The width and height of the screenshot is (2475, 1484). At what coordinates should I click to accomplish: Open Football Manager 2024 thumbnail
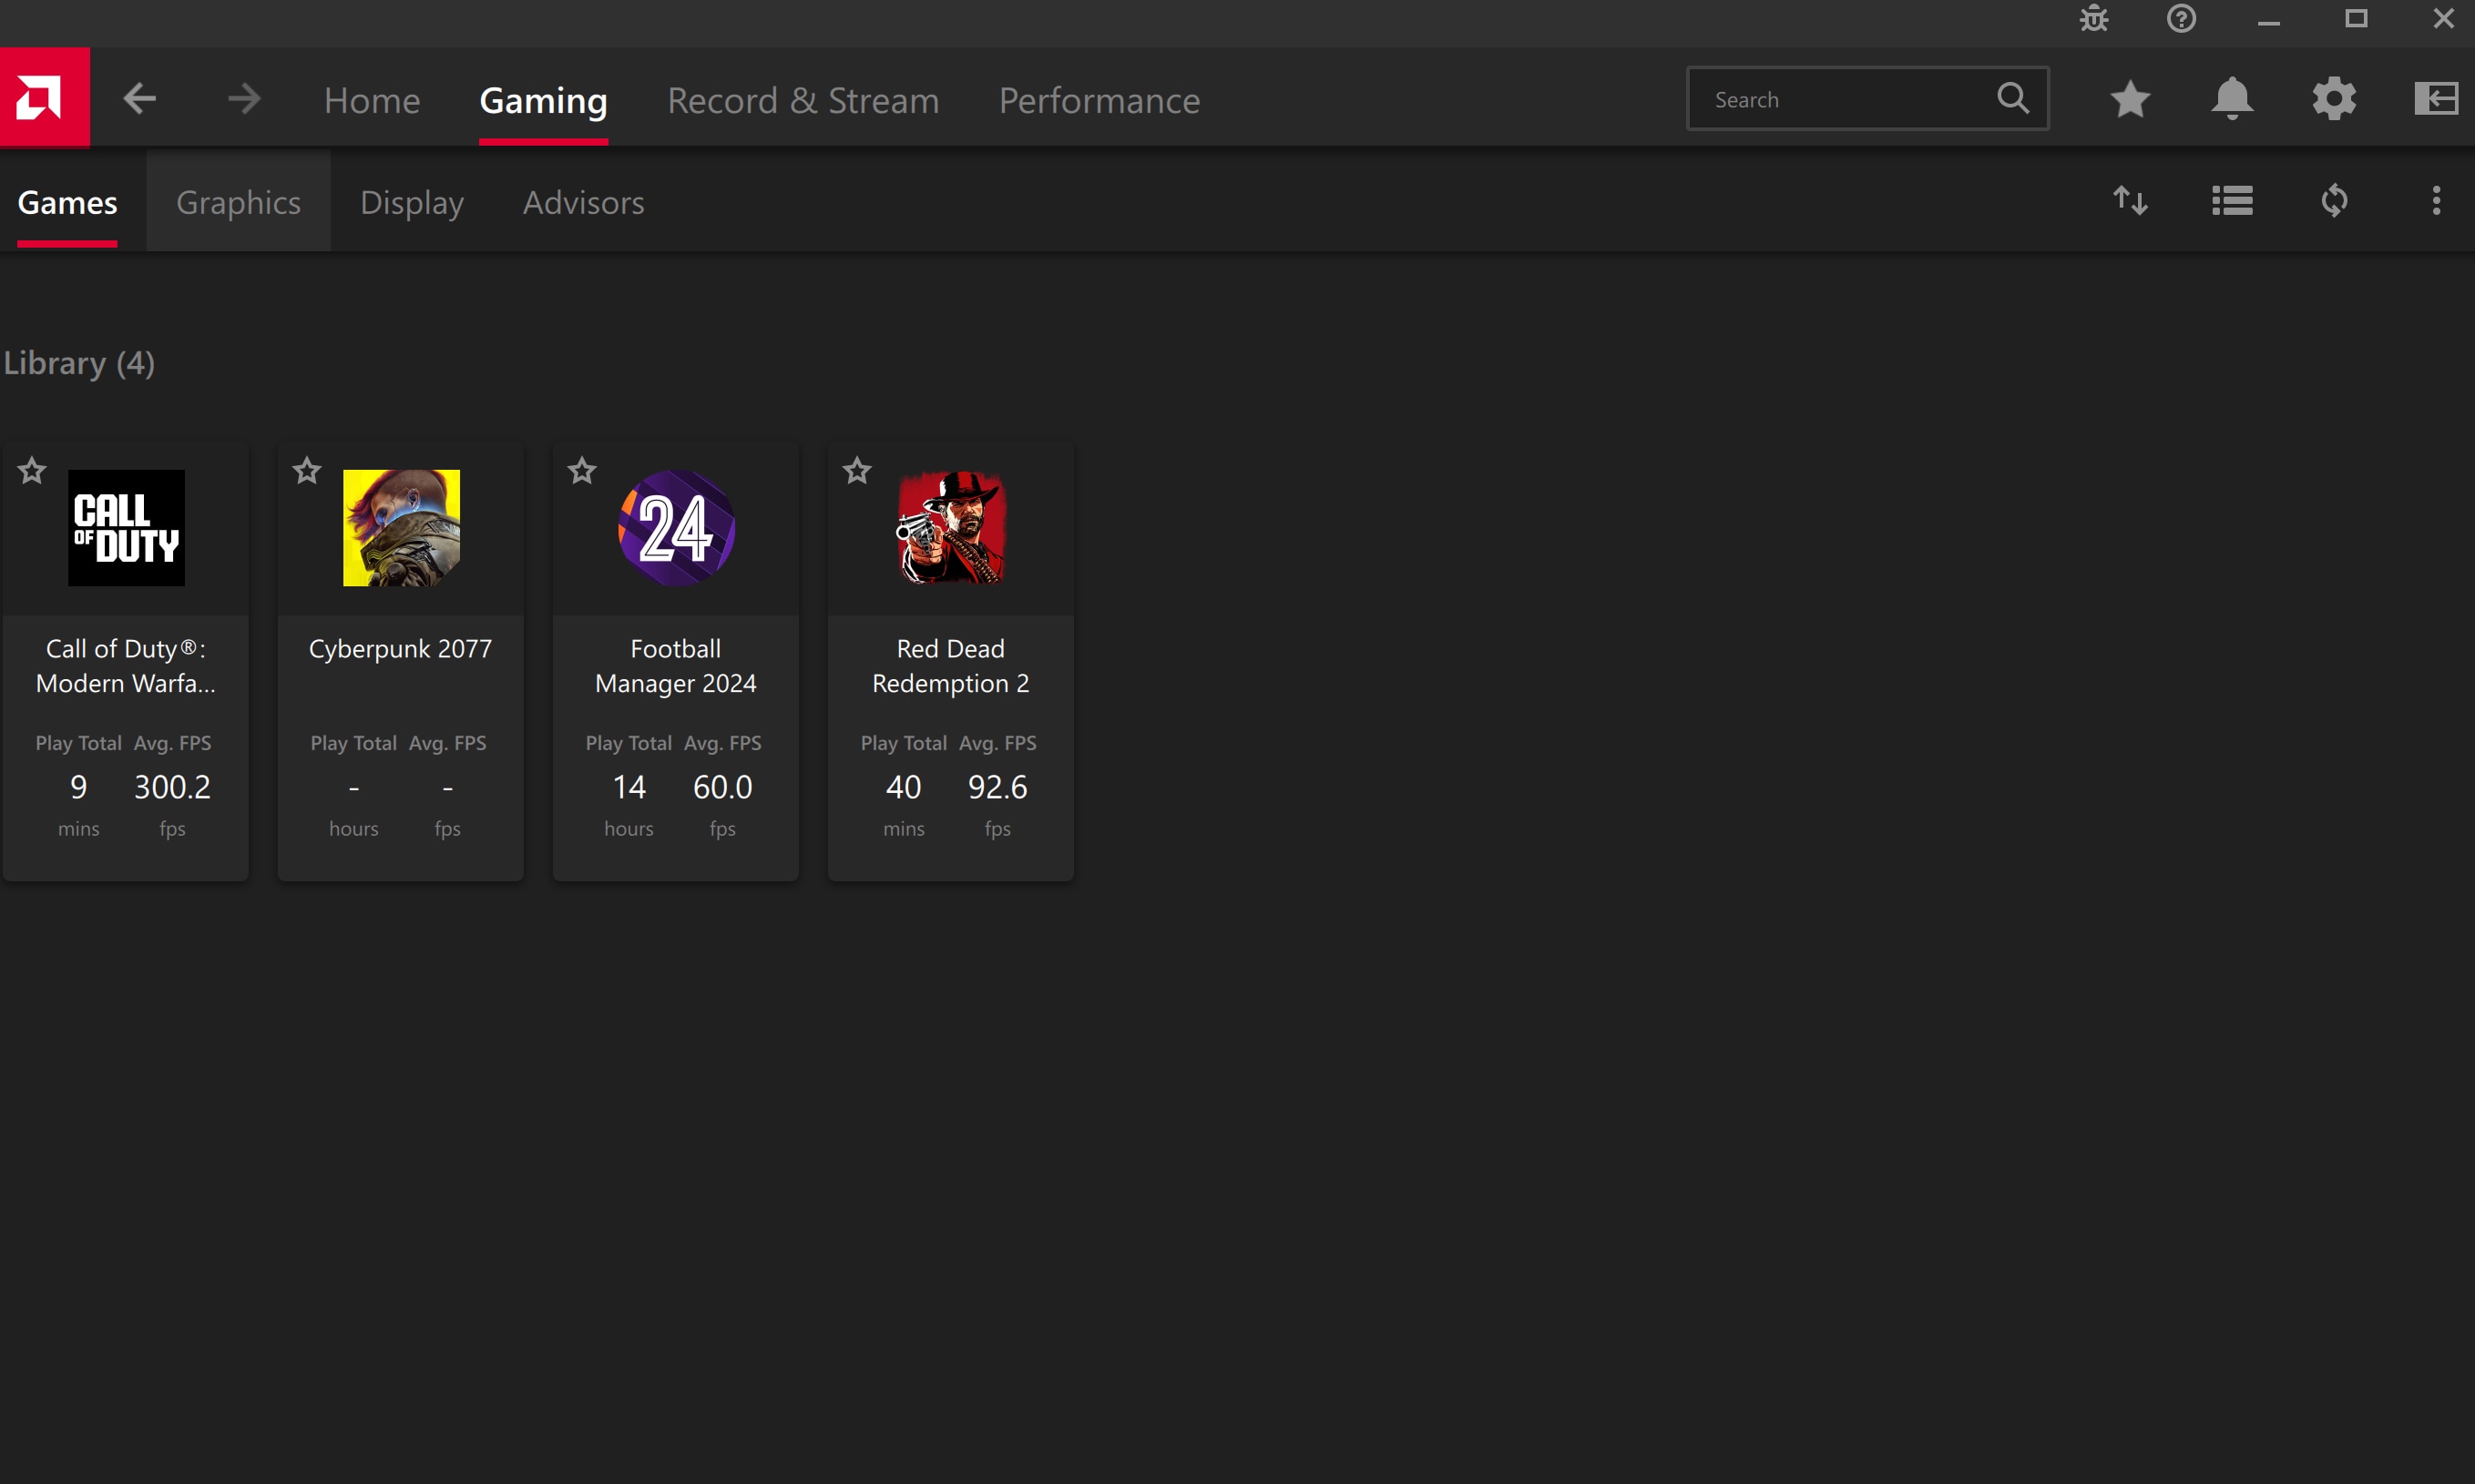[x=676, y=528]
